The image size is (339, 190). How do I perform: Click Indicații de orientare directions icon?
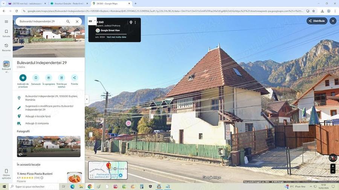click(x=23, y=78)
